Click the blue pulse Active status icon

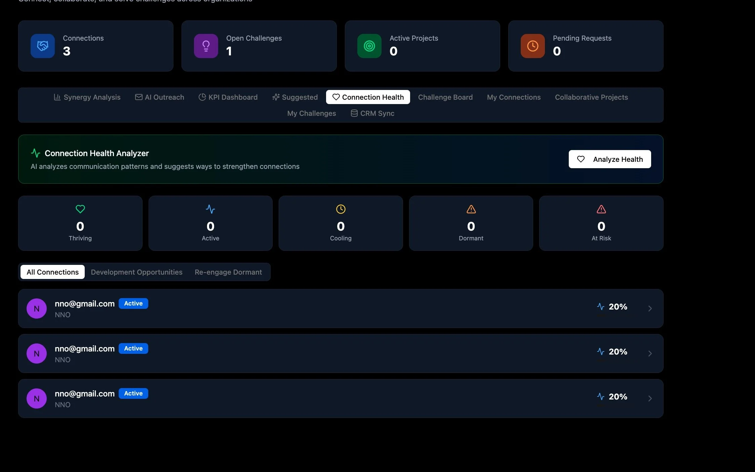point(210,209)
